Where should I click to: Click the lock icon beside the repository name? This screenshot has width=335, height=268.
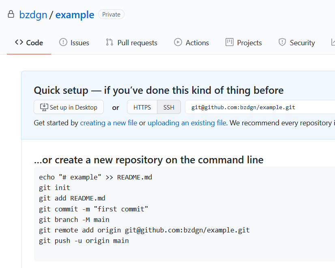[x=11, y=14]
